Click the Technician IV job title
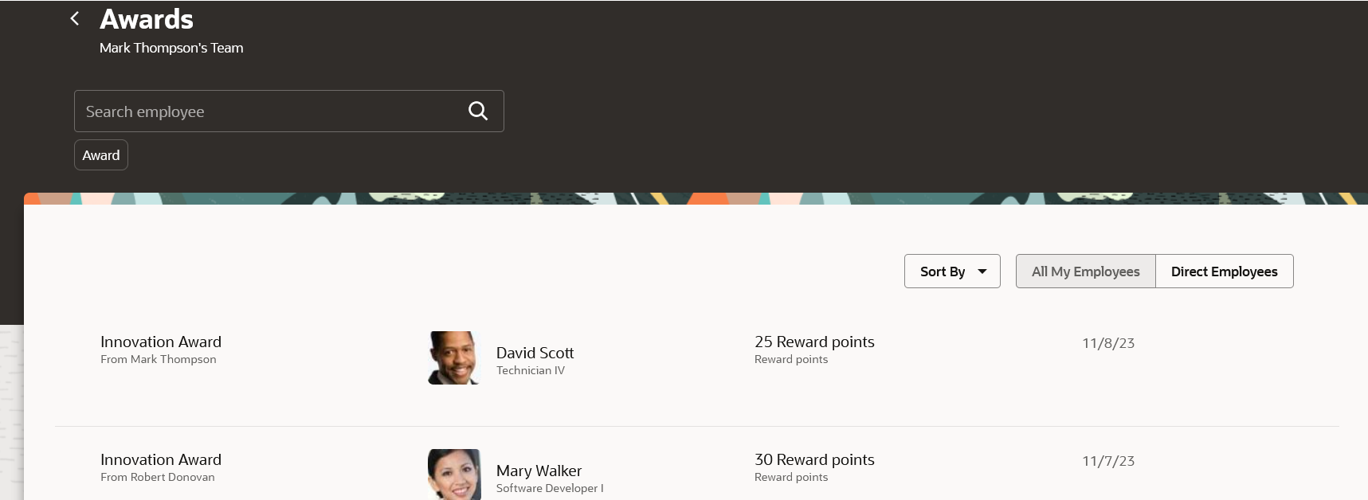This screenshot has height=500, width=1368. [531, 370]
